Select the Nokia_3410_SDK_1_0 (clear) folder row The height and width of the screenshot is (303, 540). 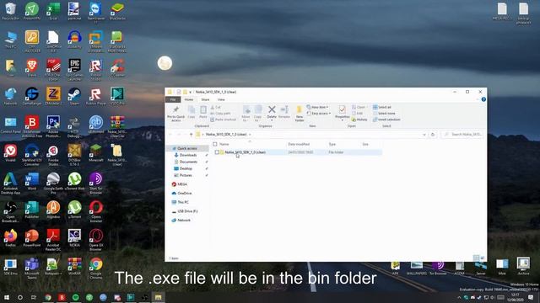[297, 152]
